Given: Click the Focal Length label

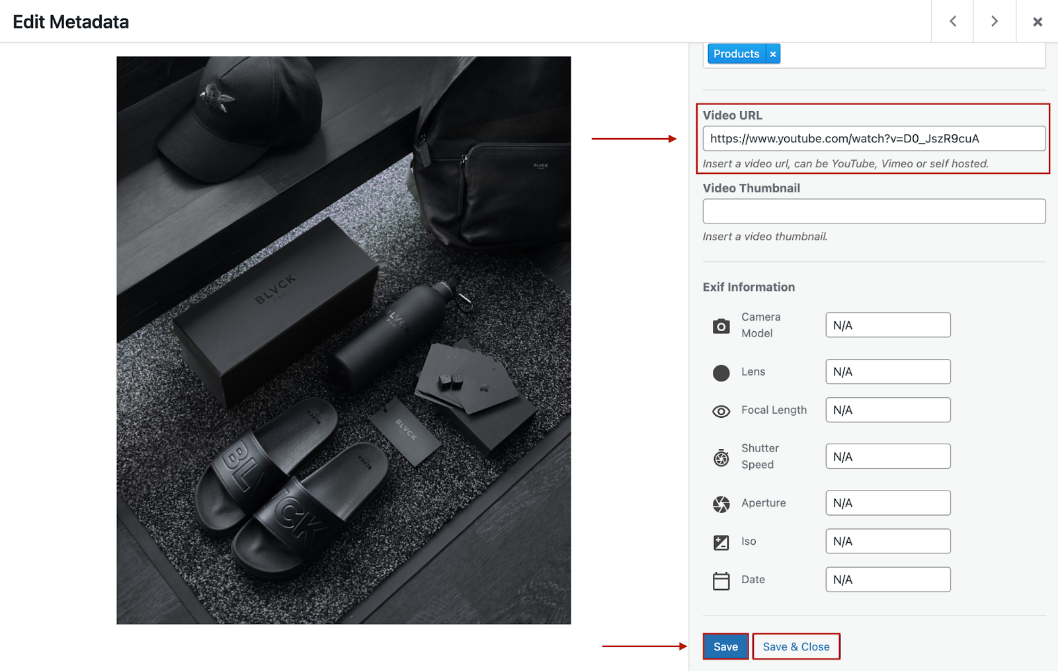Looking at the screenshot, I should (774, 410).
